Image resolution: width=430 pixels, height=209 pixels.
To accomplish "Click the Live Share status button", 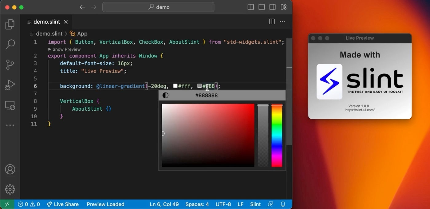I will click(63, 204).
